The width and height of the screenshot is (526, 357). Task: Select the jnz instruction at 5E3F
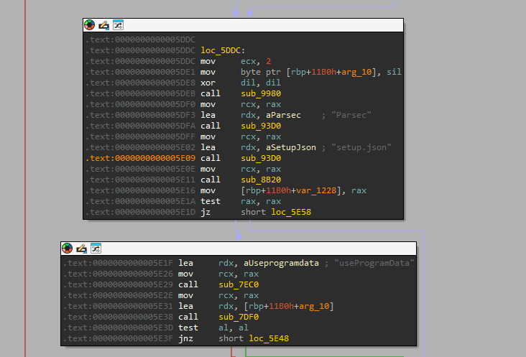coord(185,338)
